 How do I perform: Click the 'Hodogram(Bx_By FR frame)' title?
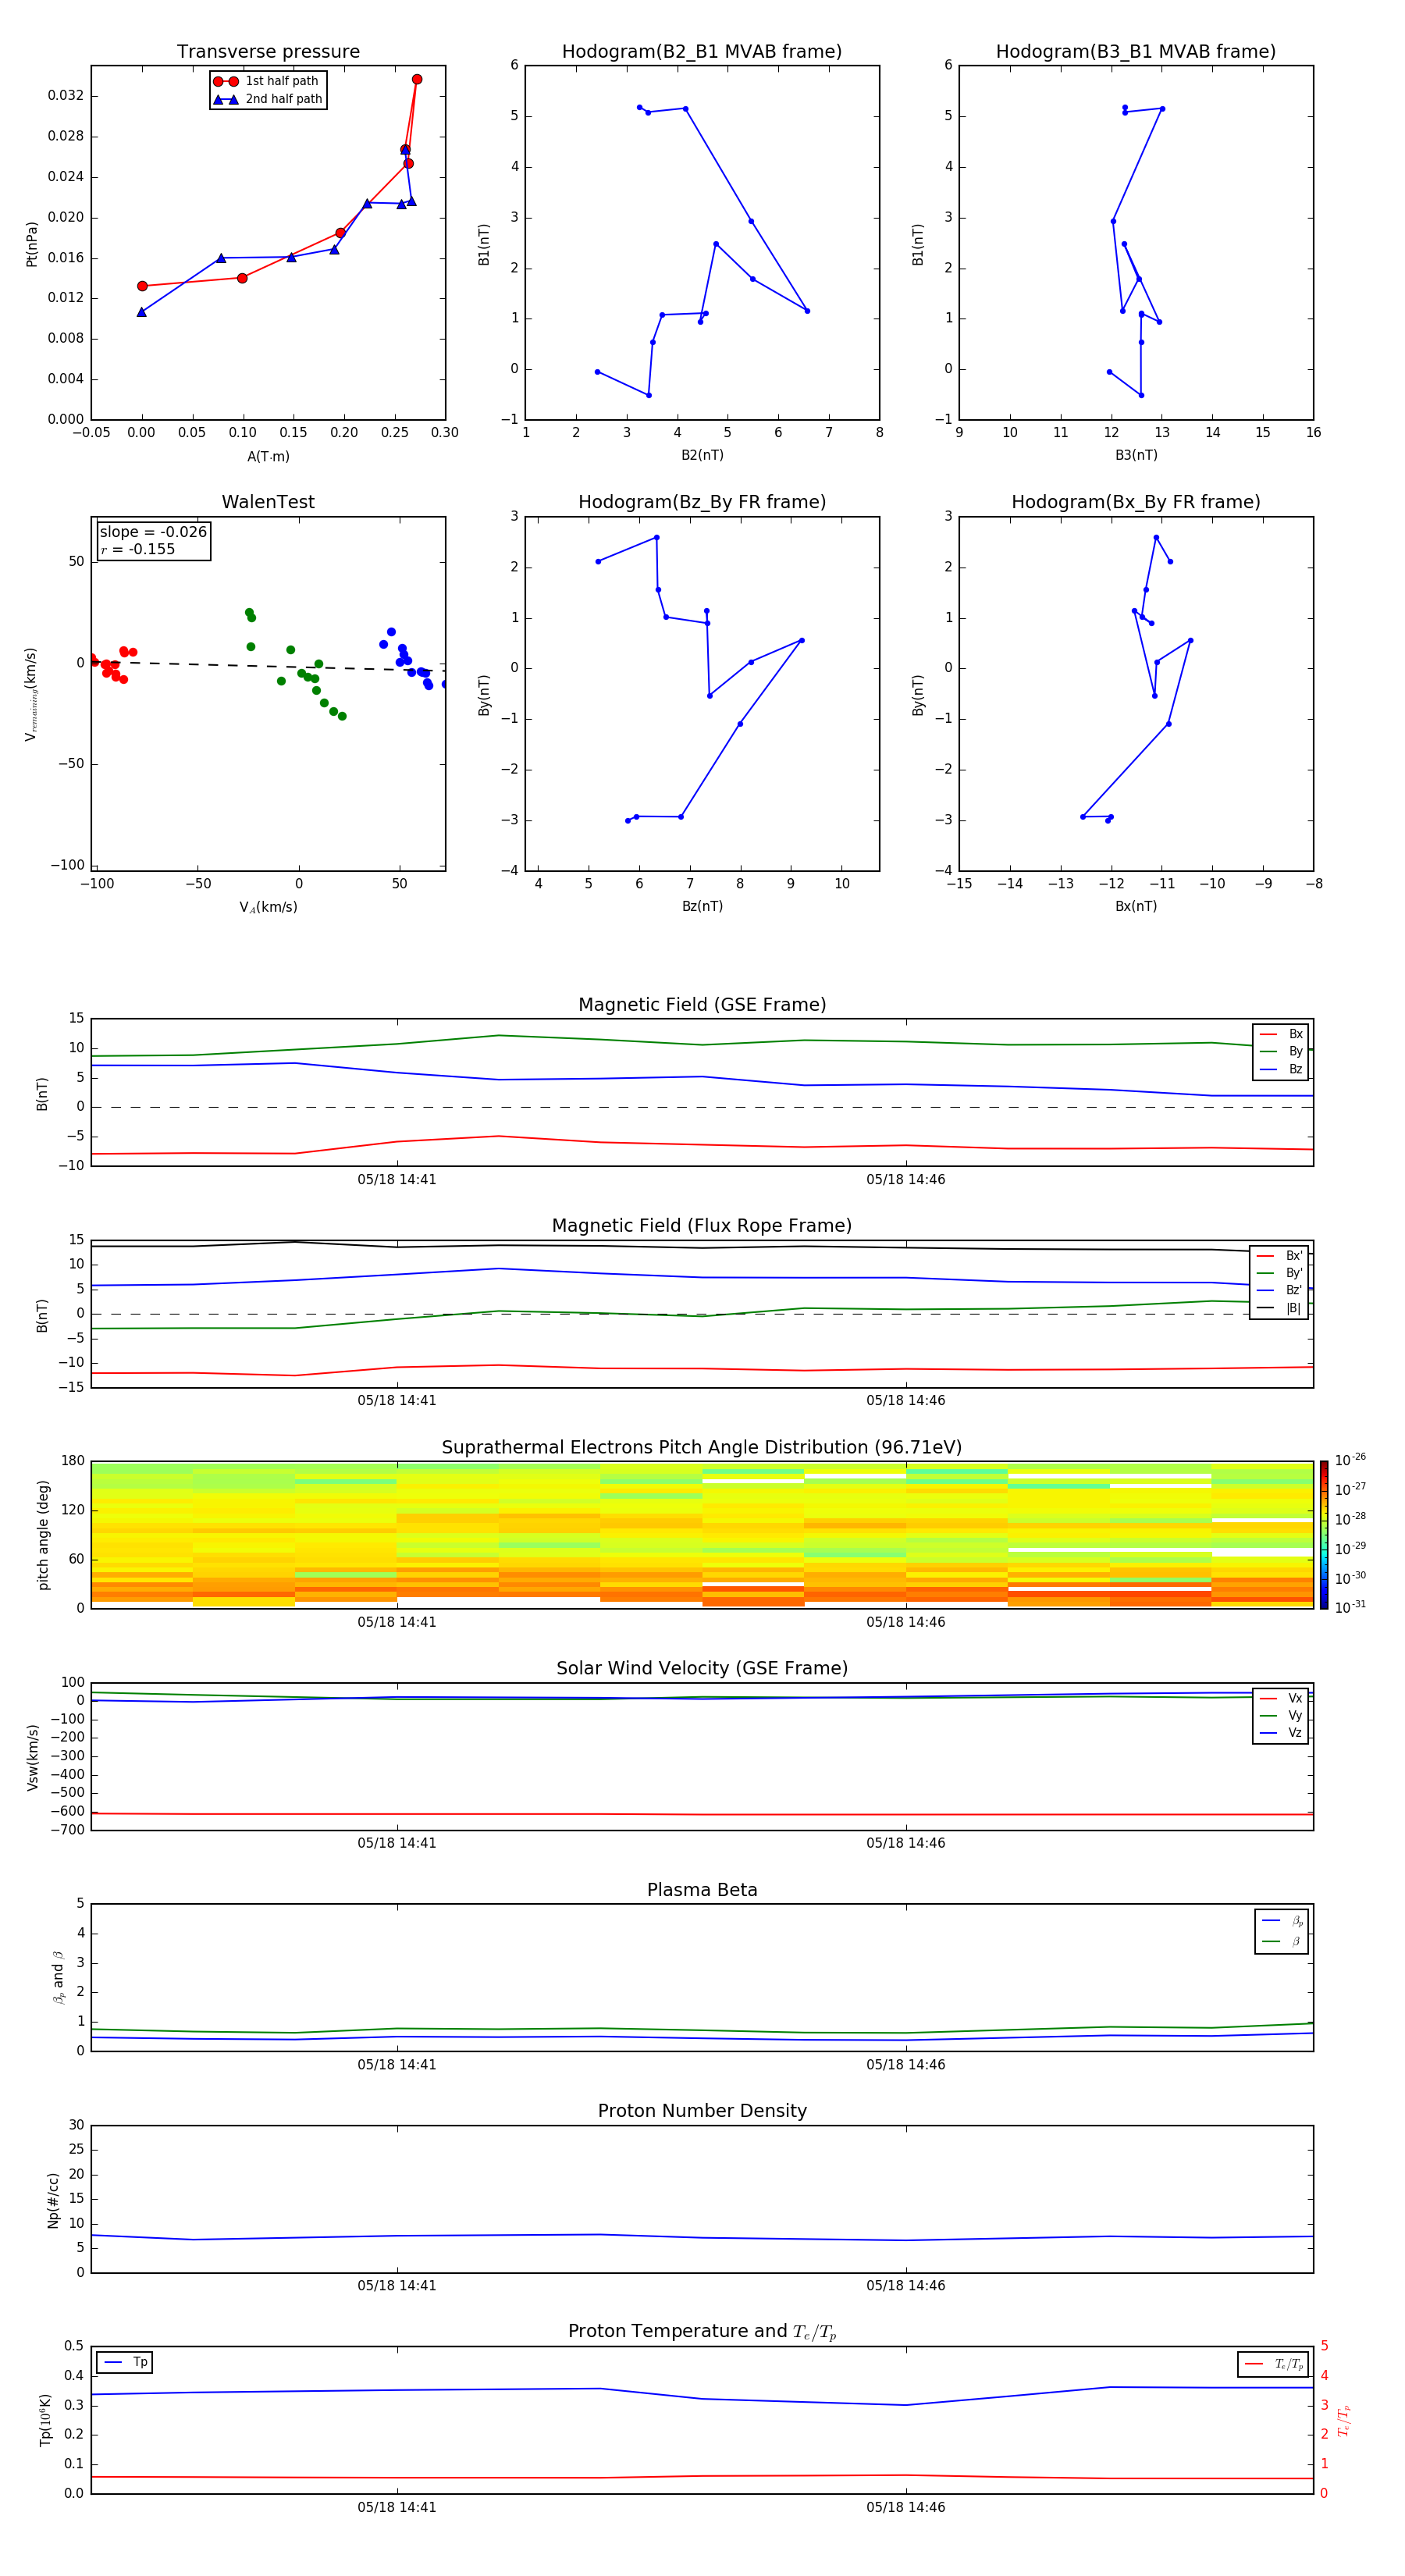1136,502
